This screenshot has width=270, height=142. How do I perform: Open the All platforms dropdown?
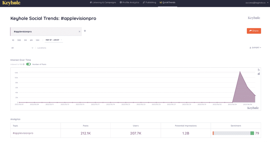[22, 48]
